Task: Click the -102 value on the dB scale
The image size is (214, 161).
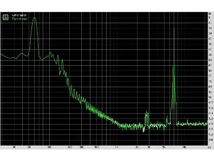Action: tap(211, 103)
